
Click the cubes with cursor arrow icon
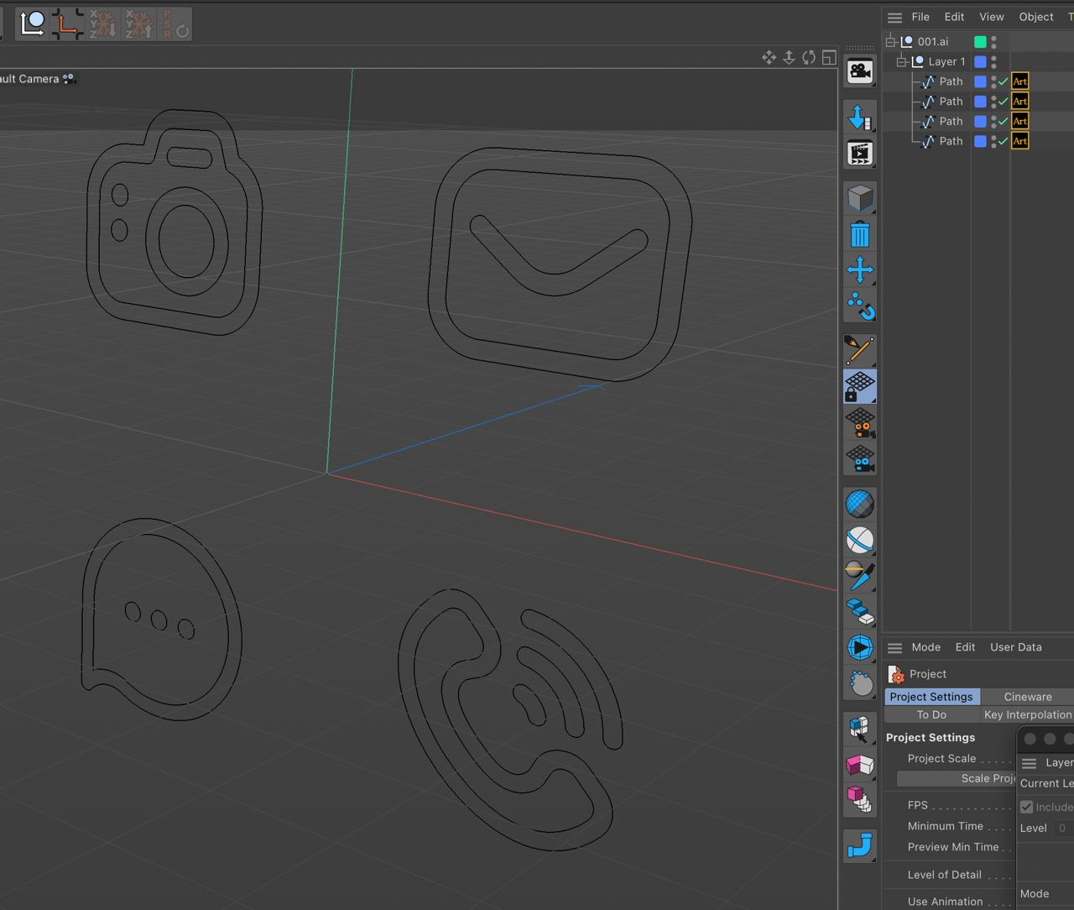pos(859,728)
